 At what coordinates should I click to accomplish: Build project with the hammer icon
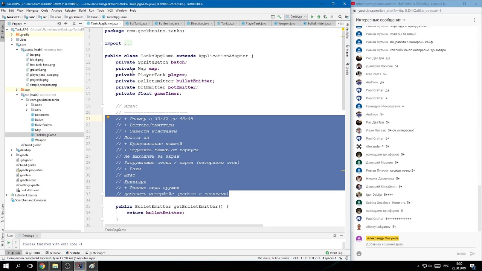(x=279, y=17)
